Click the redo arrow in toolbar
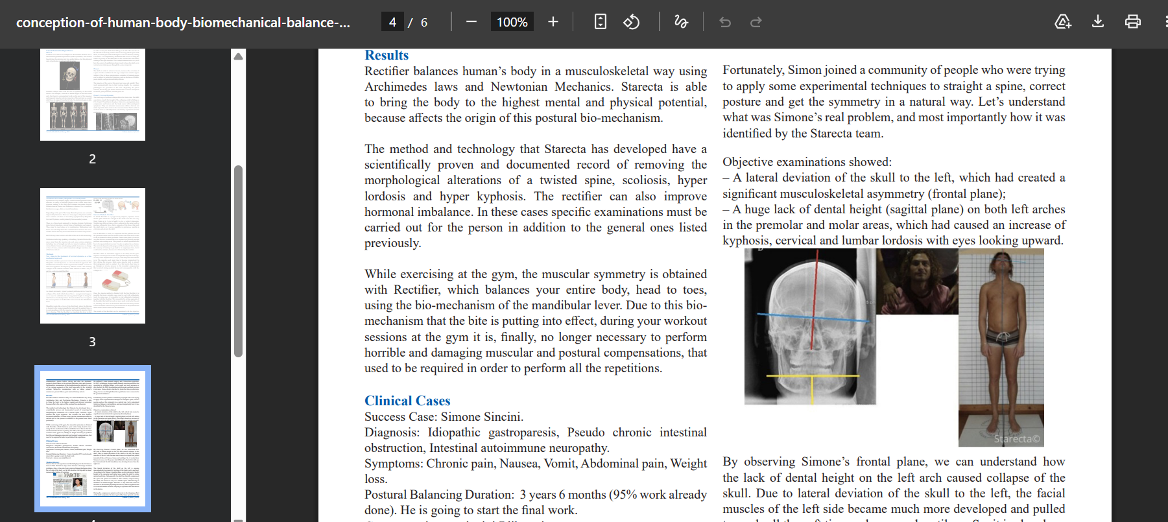The image size is (1168, 522). tap(756, 23)
